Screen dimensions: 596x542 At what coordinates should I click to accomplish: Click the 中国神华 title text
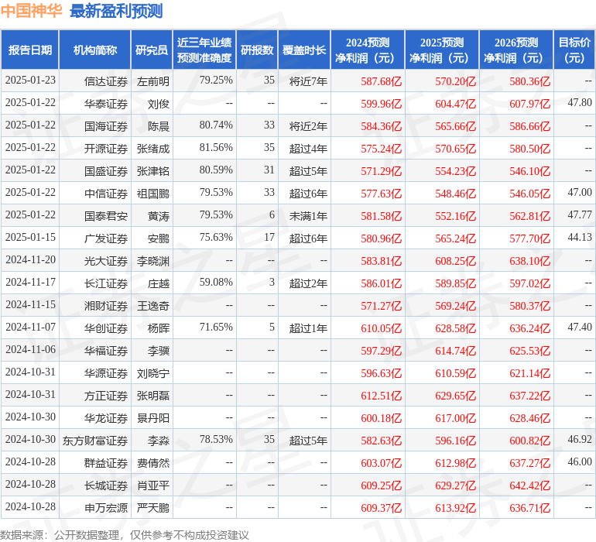tap(31, 11)
